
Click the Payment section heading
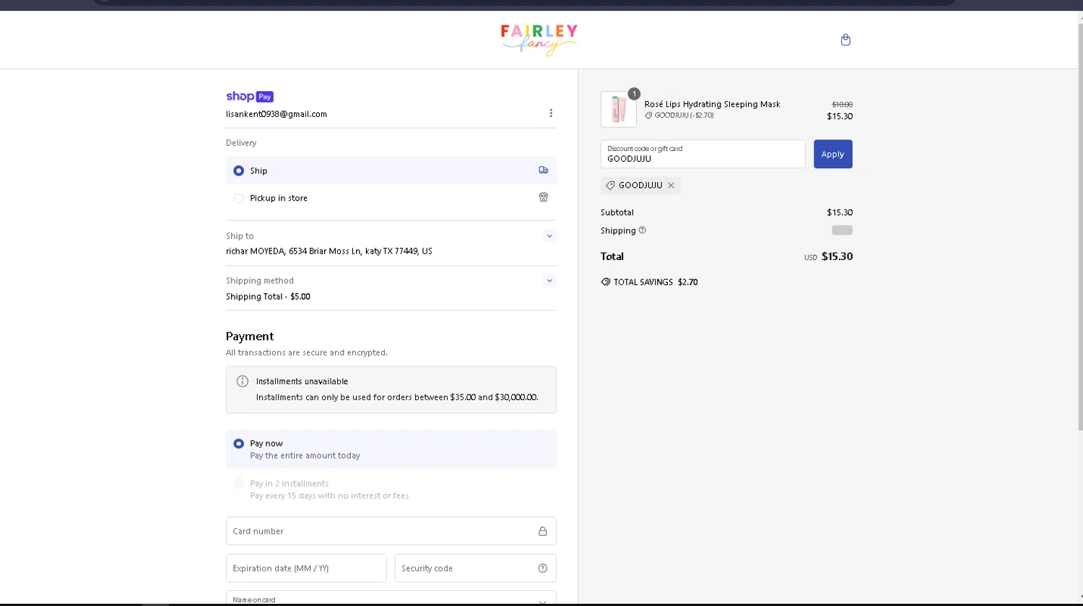[250, 337]
